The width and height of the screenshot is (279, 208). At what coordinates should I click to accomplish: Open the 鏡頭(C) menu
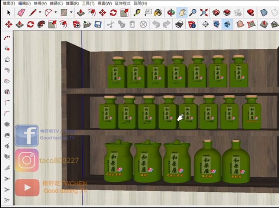click(x=56, y=3)
